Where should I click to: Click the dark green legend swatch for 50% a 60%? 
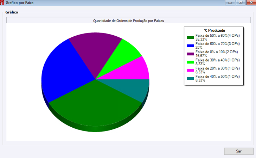(190, 37)
